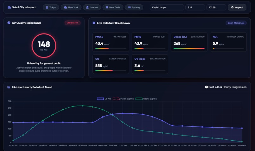Click the New York landmark icon
The height and width of the screenshot is (151, 255).
coord(65,8)
